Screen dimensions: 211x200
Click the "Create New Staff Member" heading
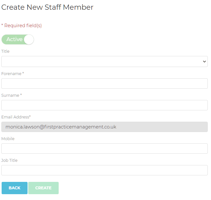pos(47,7)
